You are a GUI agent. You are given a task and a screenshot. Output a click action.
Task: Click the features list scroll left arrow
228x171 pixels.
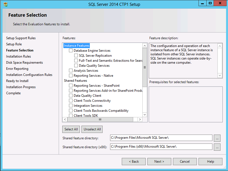pos(65,119)
